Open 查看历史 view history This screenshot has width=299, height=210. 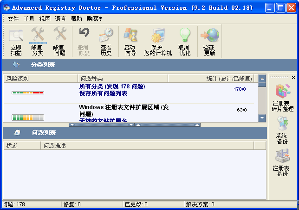tap(106, 41)
